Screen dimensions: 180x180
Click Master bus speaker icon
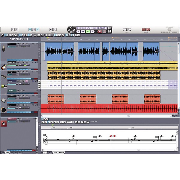coord(4,124)
